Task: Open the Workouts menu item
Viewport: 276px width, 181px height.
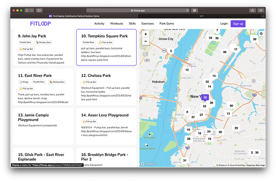Action: click(x=116, y=23)
